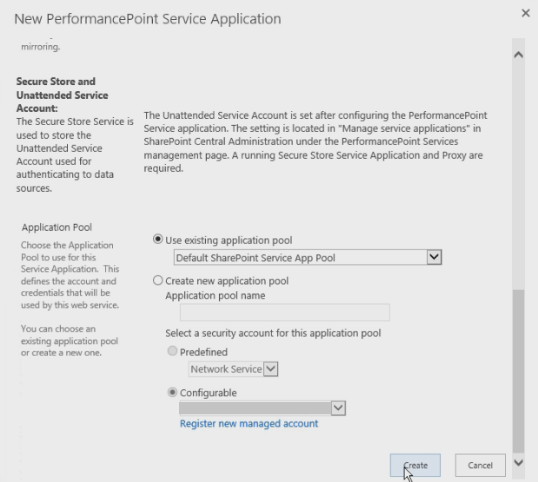Viewport: 538px width, 482px height.
Task: Open the Default SharePoint Service App Pool dropdown
Action: click(308, 257)
